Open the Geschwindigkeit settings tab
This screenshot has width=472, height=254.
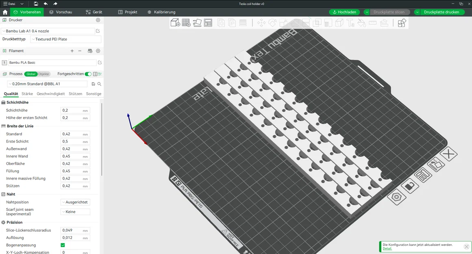[x=50, y=94]
